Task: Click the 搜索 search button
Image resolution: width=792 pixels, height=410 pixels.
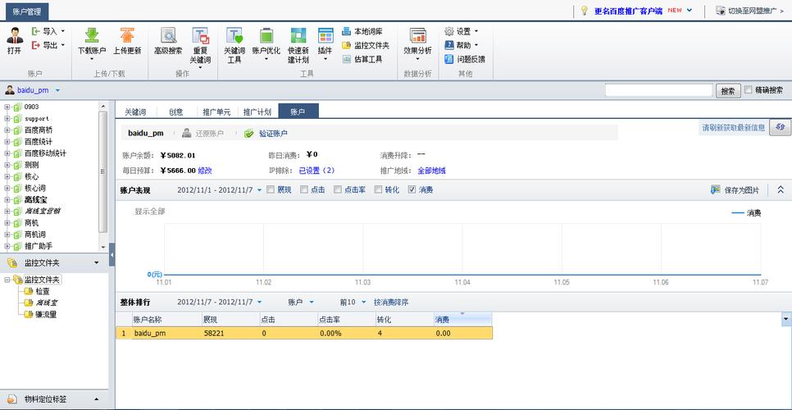Action: coord(728,91)
